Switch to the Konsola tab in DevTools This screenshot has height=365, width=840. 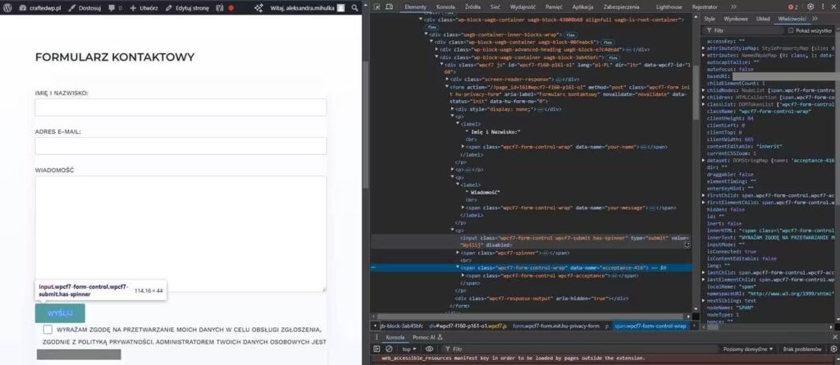tap(445, 7)
